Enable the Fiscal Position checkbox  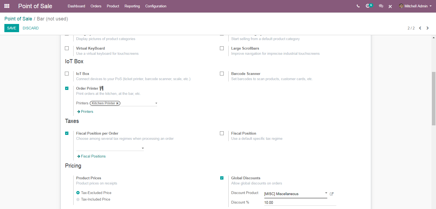(222, 133)
